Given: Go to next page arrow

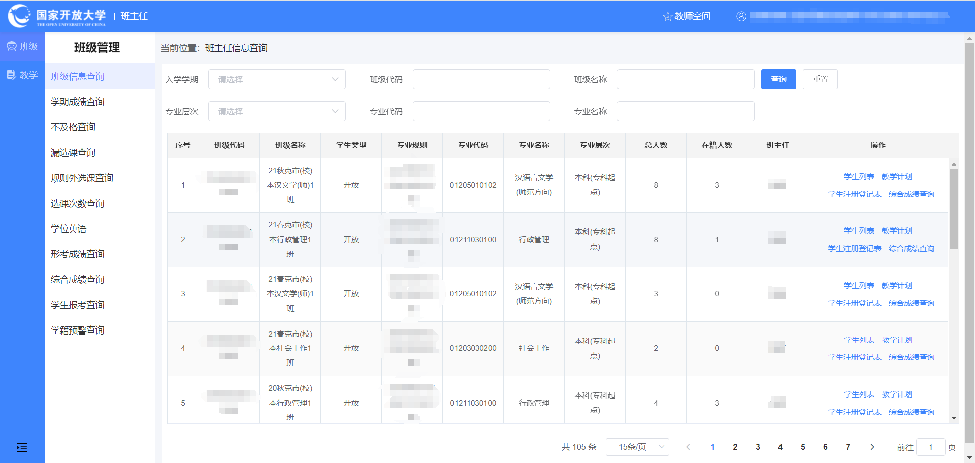Looking at the screenshot, I should coord(872,447).
